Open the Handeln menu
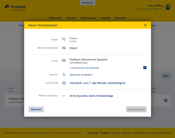Image resolution: width=175 pixels, height=138 pixels. [x=120, y=18]
